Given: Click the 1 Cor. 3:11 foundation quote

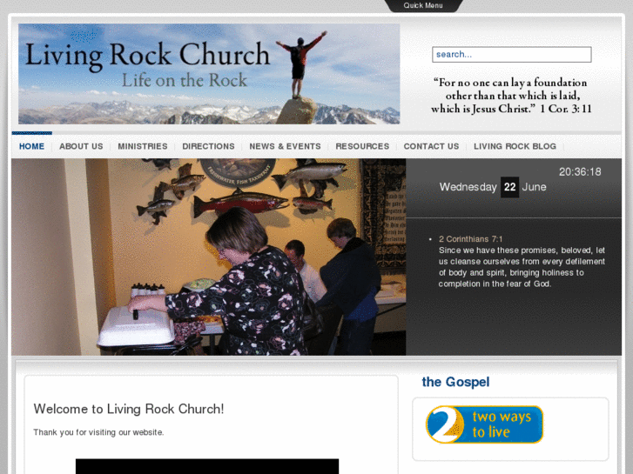Looking at the screenshot, I should [x=511, y=96].
